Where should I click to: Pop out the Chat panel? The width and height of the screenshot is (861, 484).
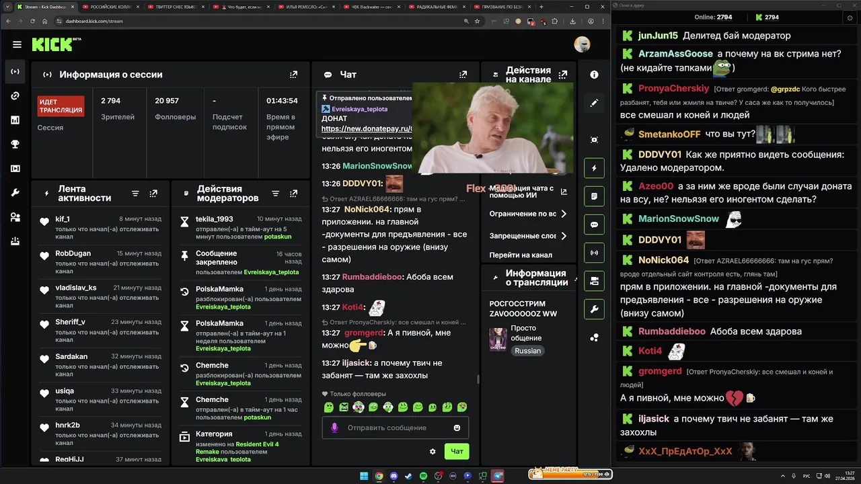463,75
